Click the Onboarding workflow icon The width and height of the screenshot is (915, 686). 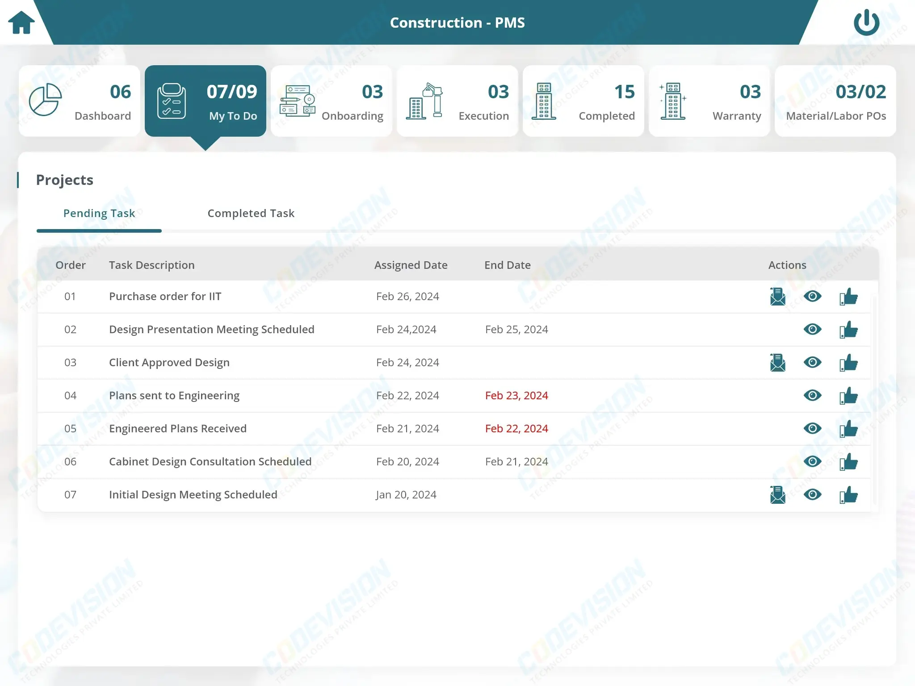pyautogui.click(x=298, y=101)
